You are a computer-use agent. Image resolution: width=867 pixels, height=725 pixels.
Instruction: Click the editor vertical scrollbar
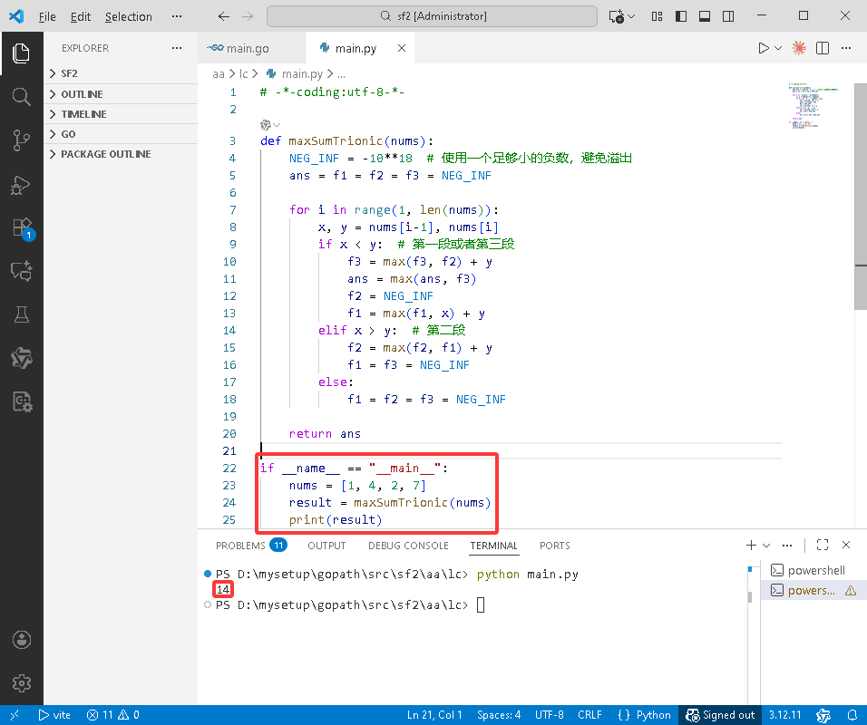coord(861,196)
